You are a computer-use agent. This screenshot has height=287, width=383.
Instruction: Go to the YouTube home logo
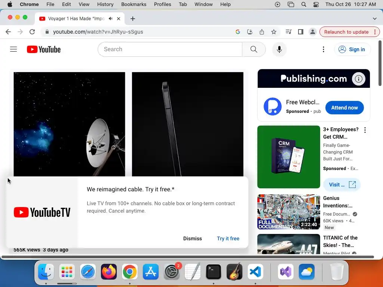[44, 49]
